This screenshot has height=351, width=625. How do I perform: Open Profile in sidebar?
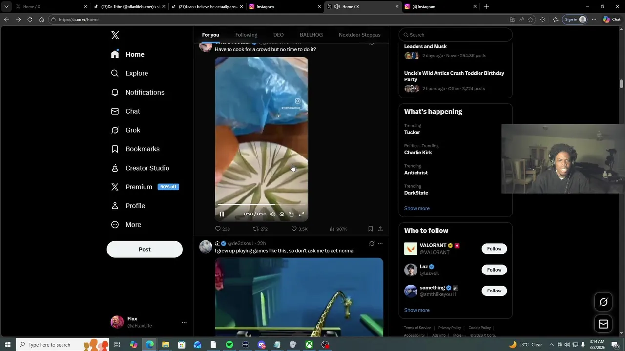click(128, 206)
